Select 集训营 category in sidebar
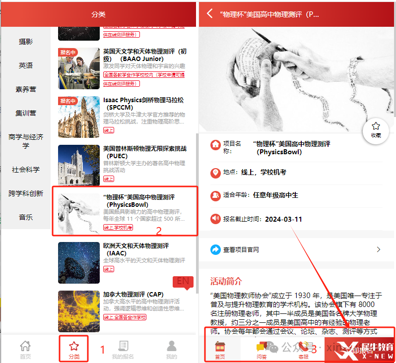The image size is (396, 363). coord(25,113)
